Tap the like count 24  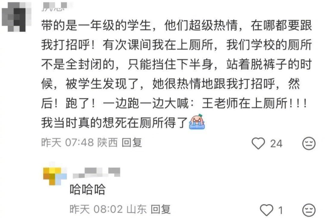point(276,144)
